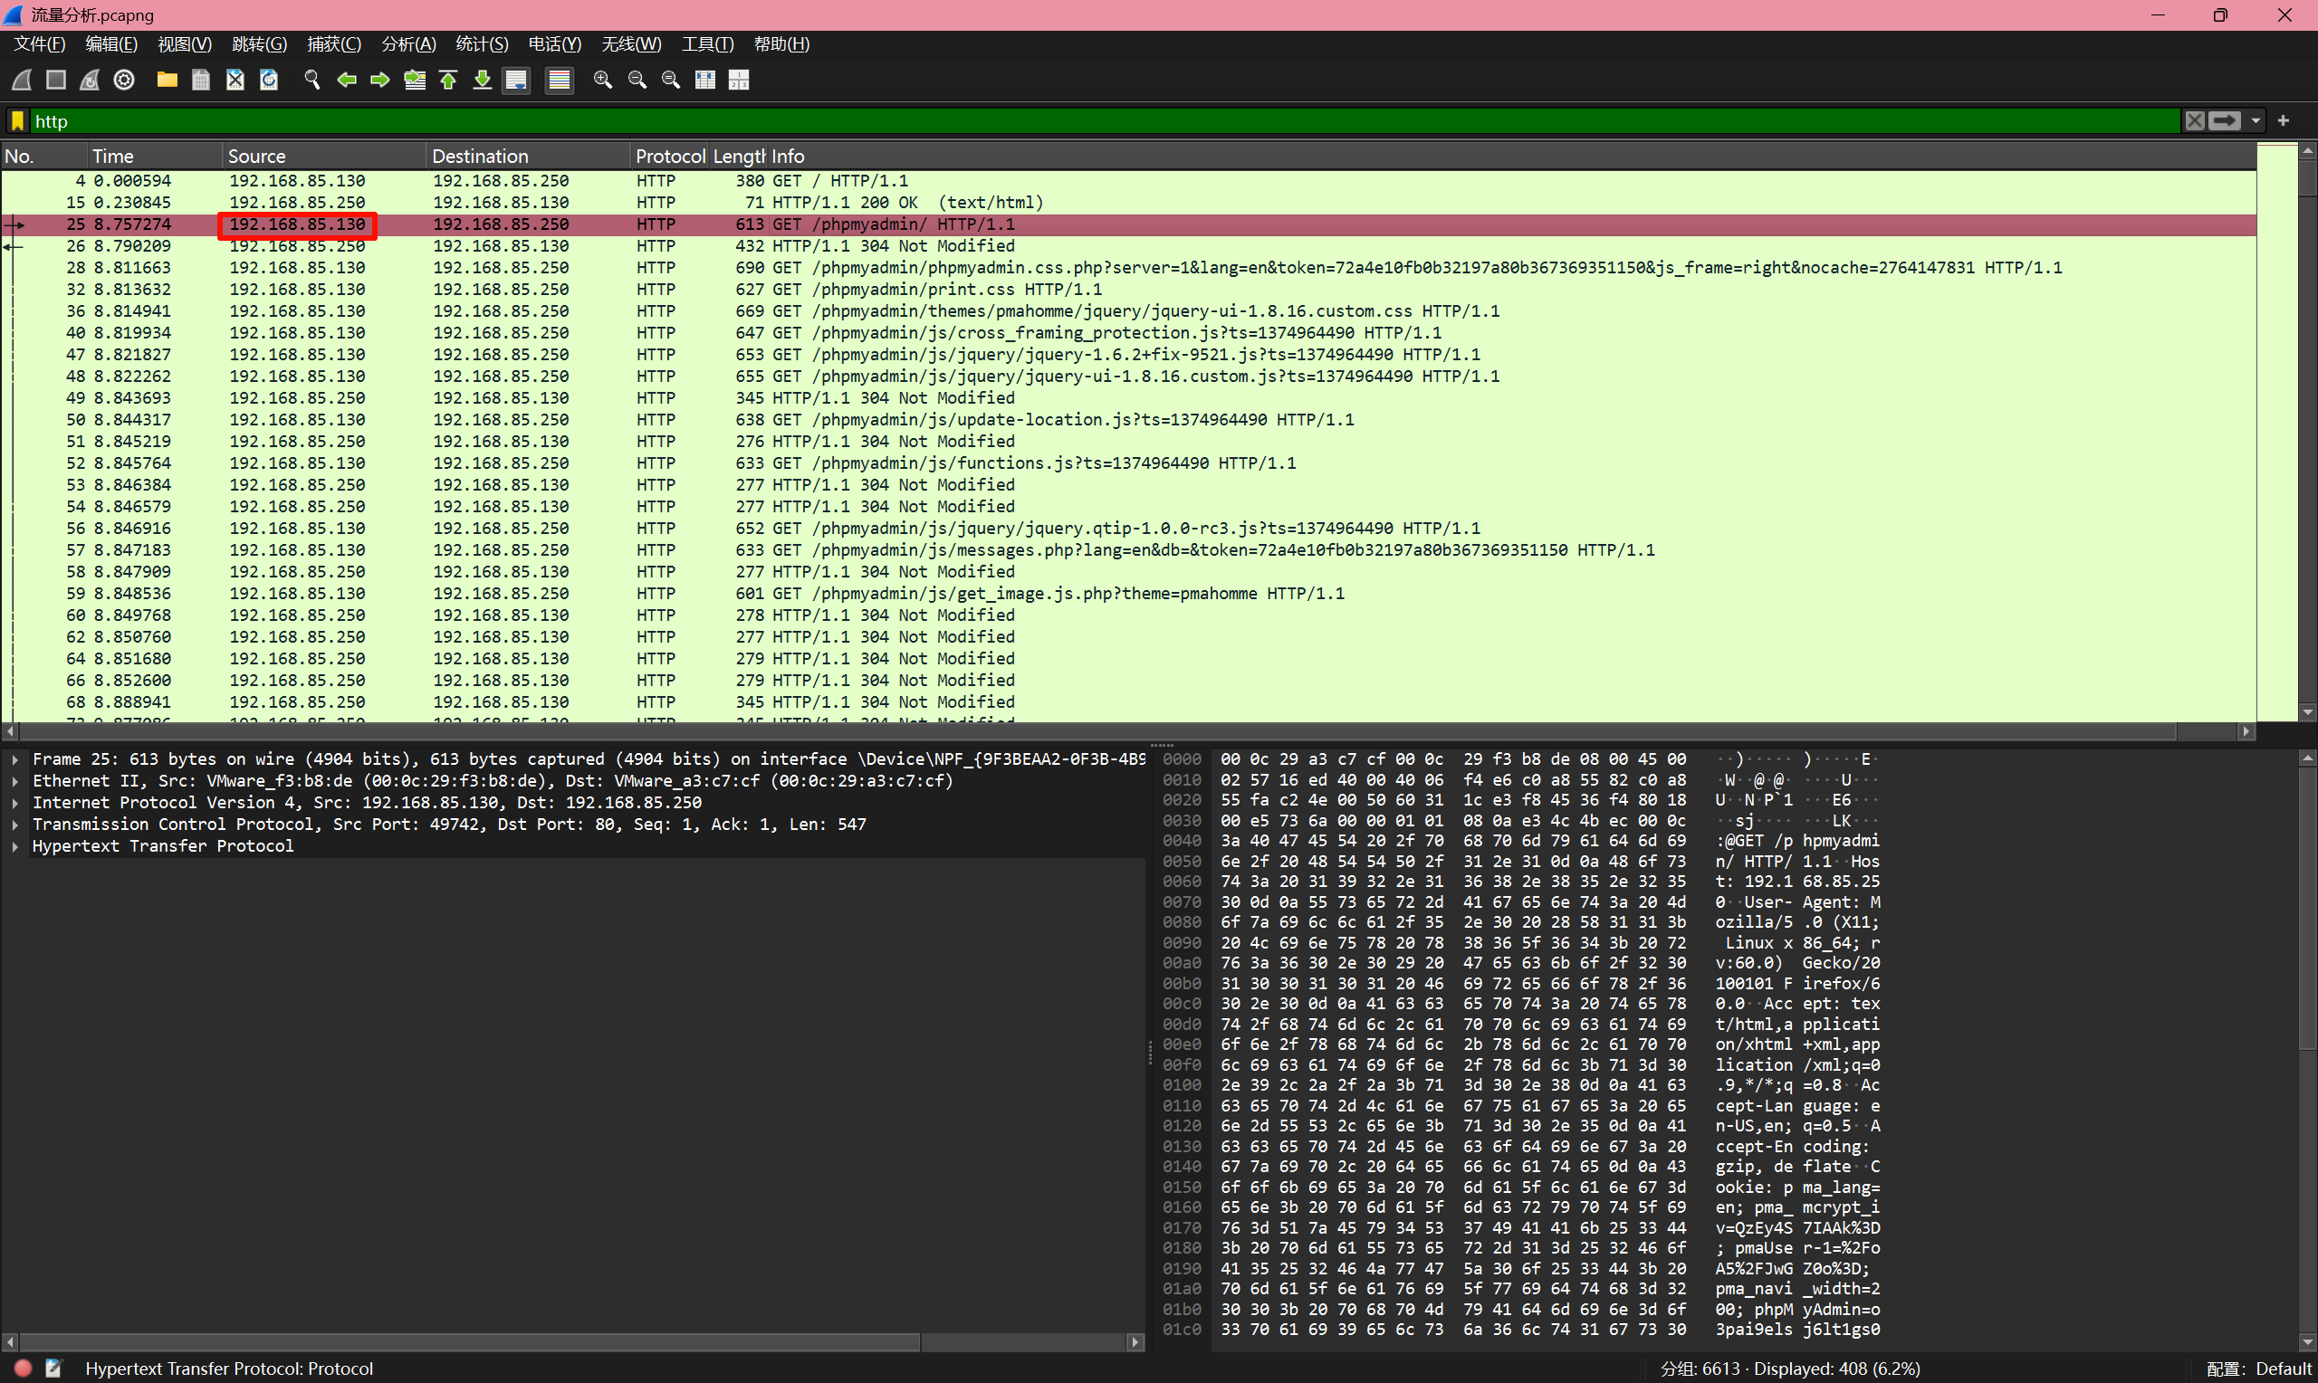Expand the Ethernet II section
The height and width of the screenshot is (1383, 2318).
(x=14, y=781)
